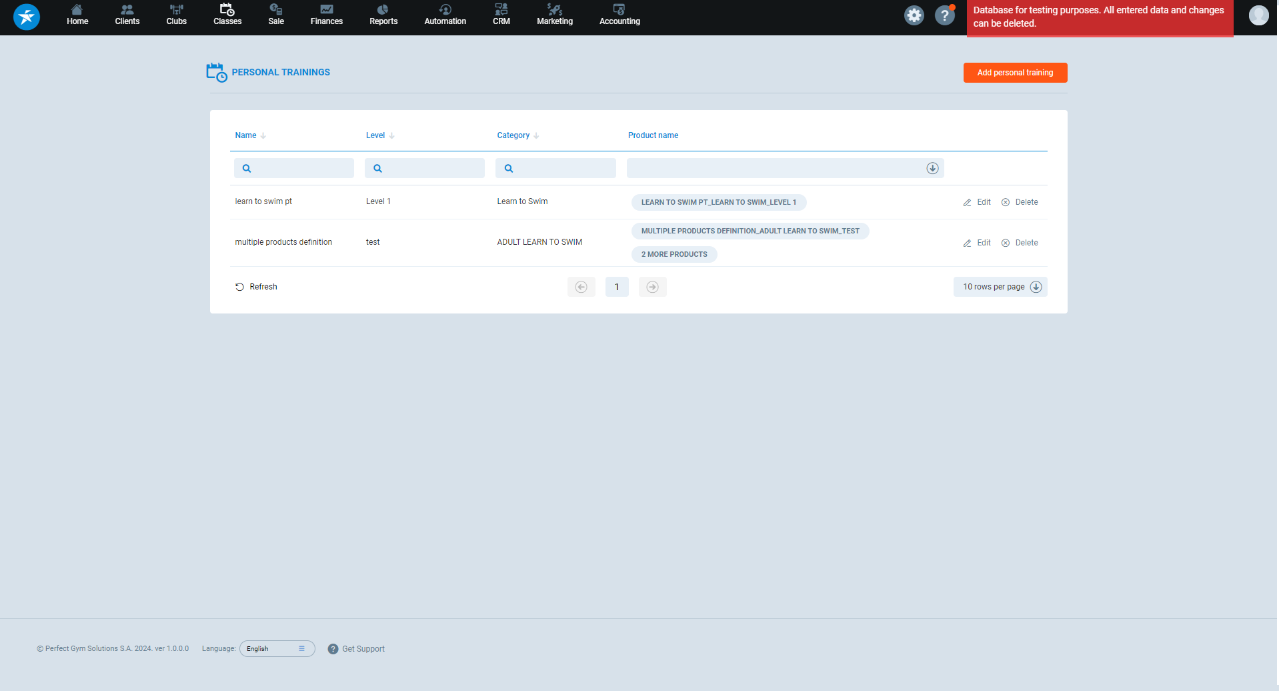Click Delete for learn to swim pt
1279x691 pixels.
point(1020,202)
